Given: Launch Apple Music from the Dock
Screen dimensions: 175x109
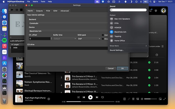Looking at the screenshot, I should (5, 46).
